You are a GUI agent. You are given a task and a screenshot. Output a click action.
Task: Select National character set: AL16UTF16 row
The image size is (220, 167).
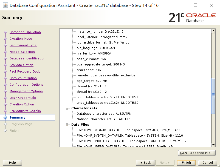point(103,119)
